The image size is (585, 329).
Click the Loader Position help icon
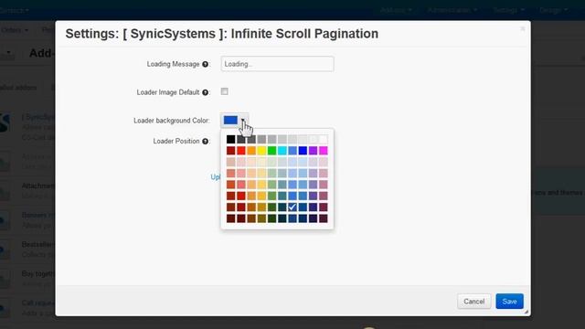[x=205, y=142]
